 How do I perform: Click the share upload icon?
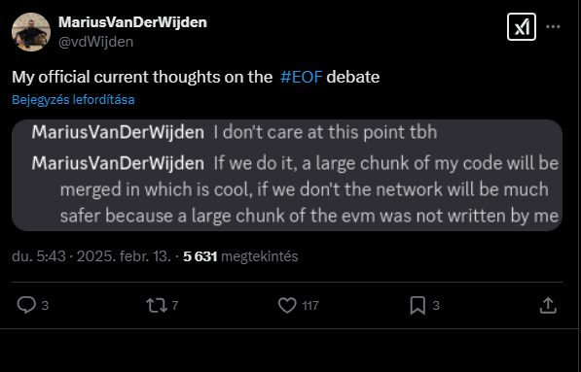coord(548,305)
